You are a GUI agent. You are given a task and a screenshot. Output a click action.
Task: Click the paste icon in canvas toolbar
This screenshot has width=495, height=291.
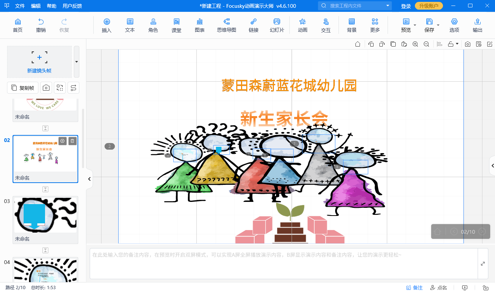click(x=404, y=44)
